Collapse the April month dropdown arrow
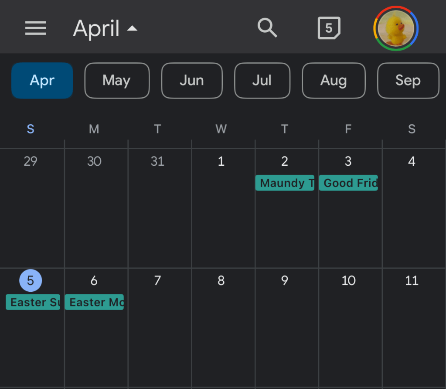The height and width of the screenshot is (389, 446). pos(132,29)
